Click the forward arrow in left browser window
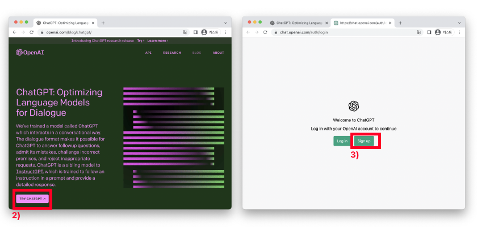477x229 pixels. click(23, 32)
